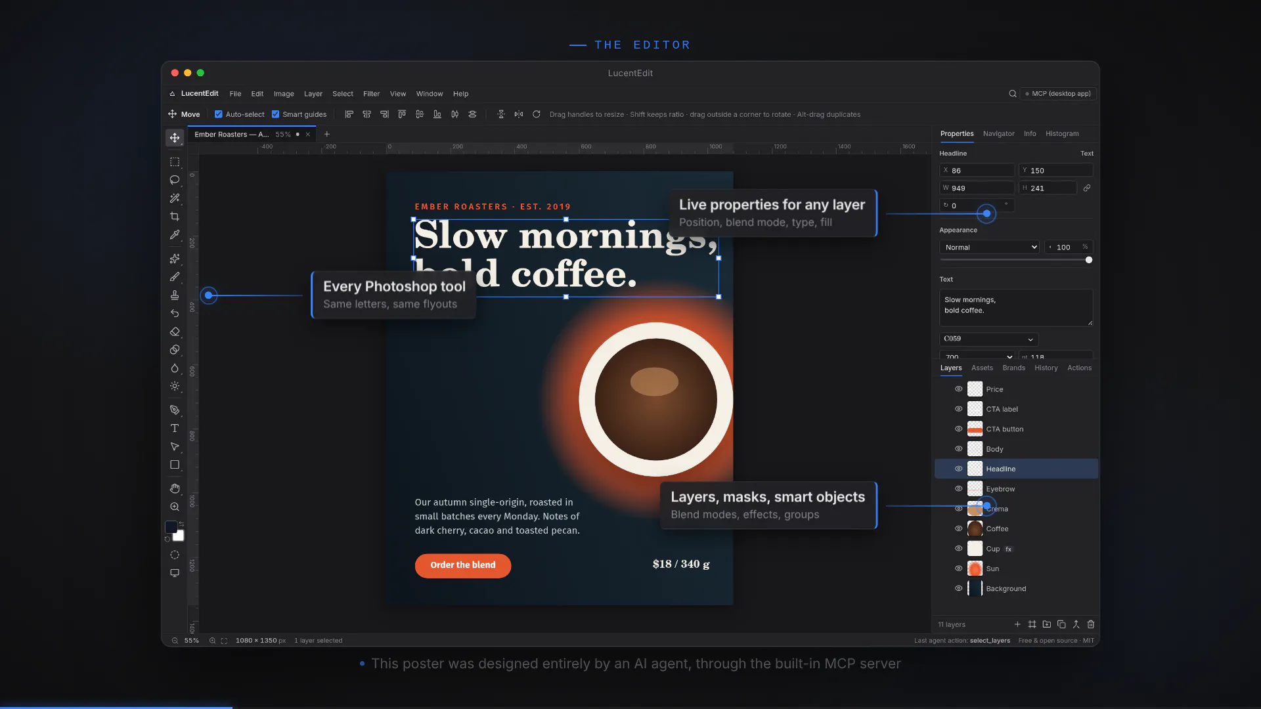
Task: Switch to the History tab
Action: coord(1046,368)
